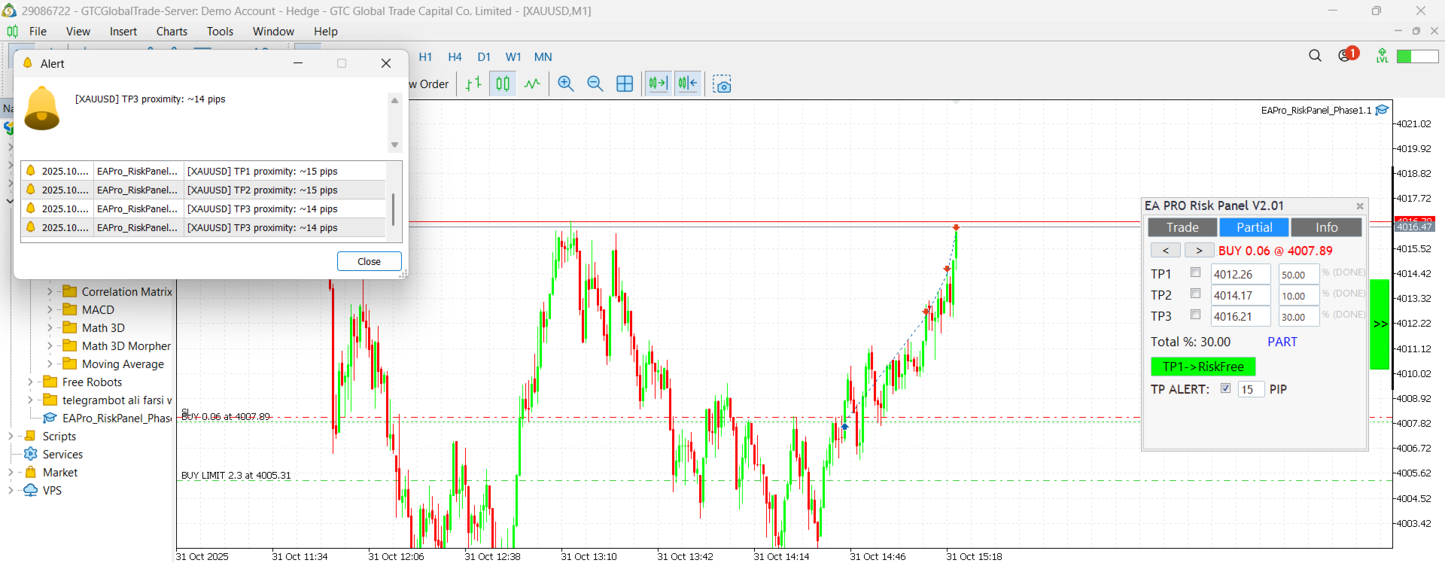Switch to line chart style
1445x563 pixels.
532,84
